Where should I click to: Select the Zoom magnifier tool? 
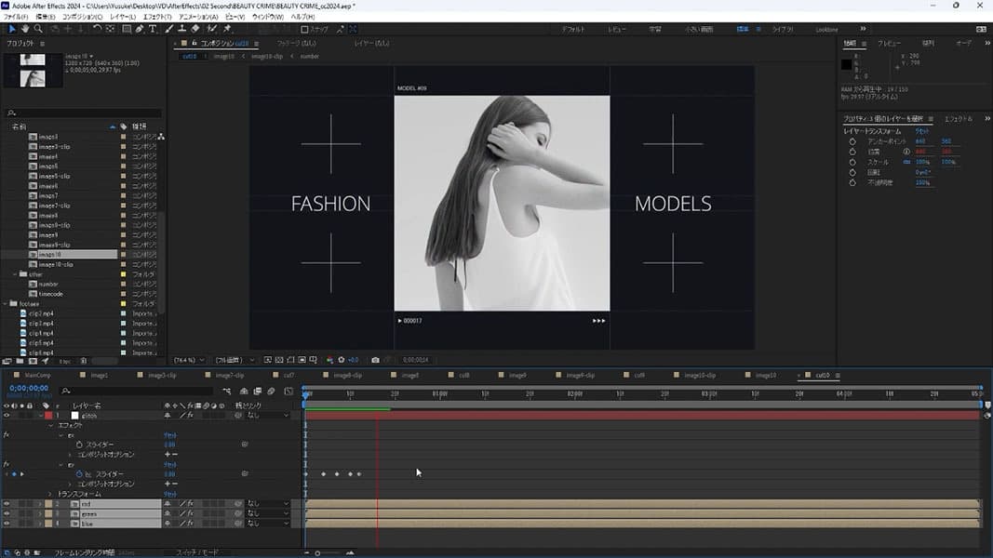tap(38, 29)
